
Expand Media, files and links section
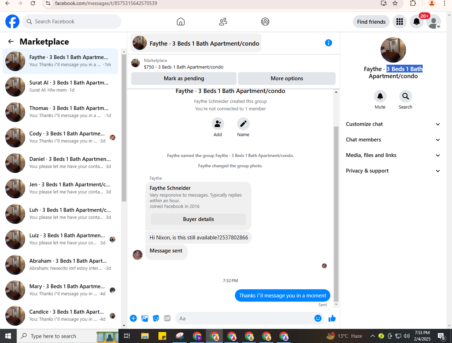[x=393, y=155]
